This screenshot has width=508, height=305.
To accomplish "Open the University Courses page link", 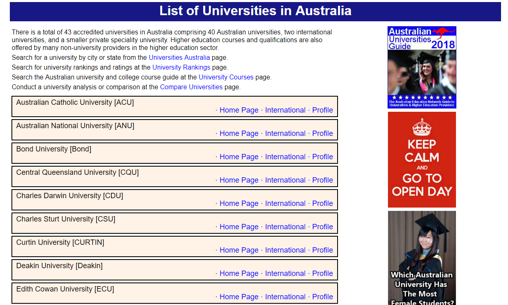I will [226, 77].
